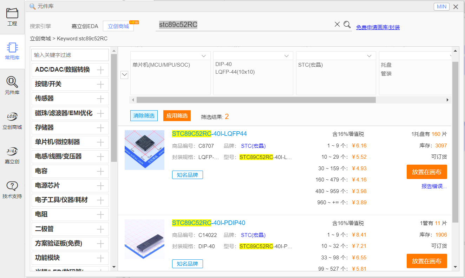The width and height of the screenshot is (465, 278).
Task: Open the 技术支持 support icon
Action: point(12,190)
